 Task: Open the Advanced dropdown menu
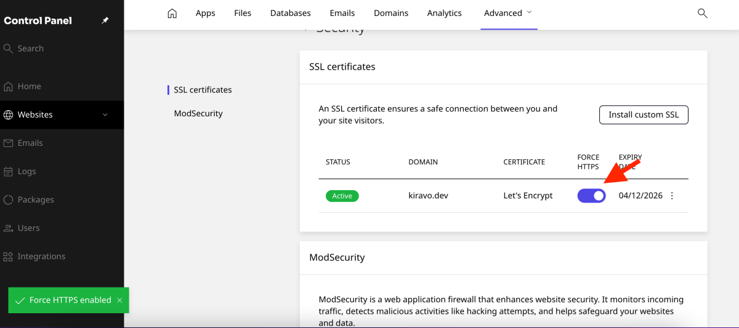[508, 14]
